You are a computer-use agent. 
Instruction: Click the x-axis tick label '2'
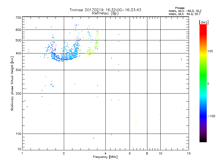64,153
